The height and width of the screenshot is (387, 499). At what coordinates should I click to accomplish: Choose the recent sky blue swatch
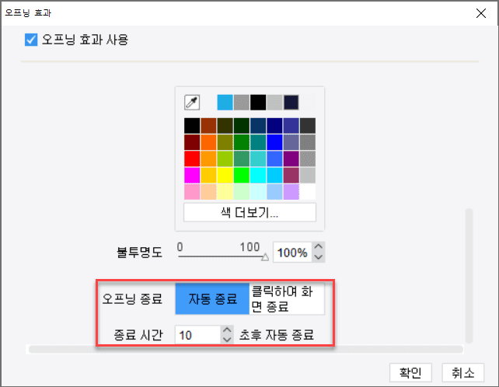click(225, 103)
